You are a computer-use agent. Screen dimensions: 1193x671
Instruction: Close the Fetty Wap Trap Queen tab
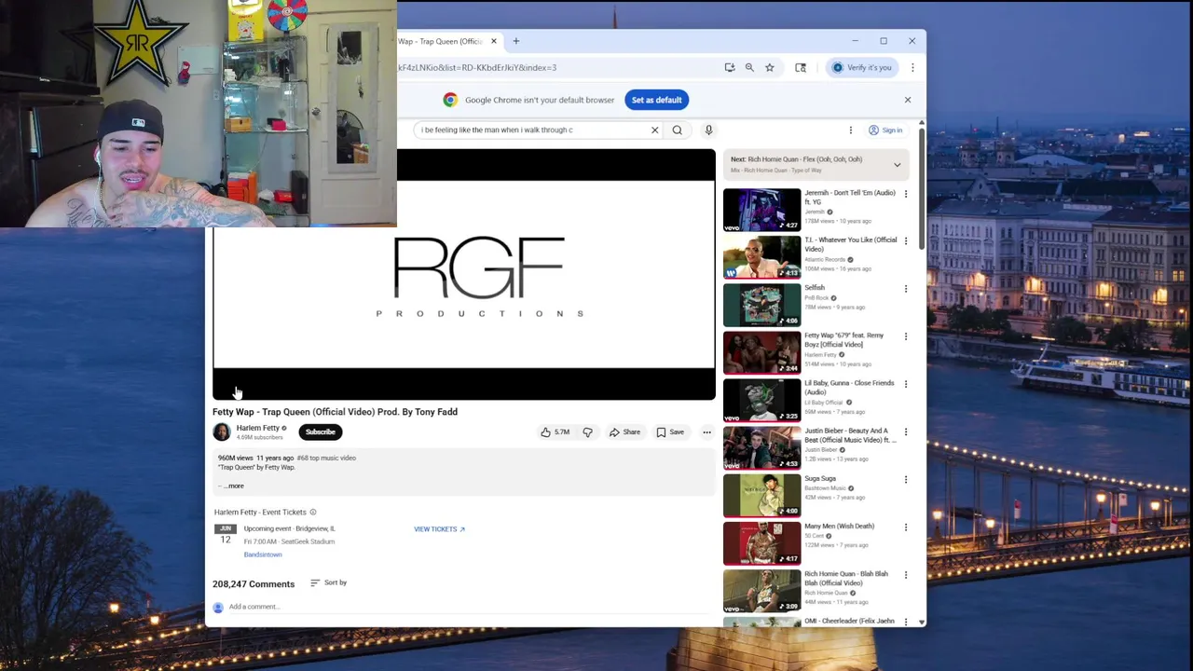pos(494,41)
